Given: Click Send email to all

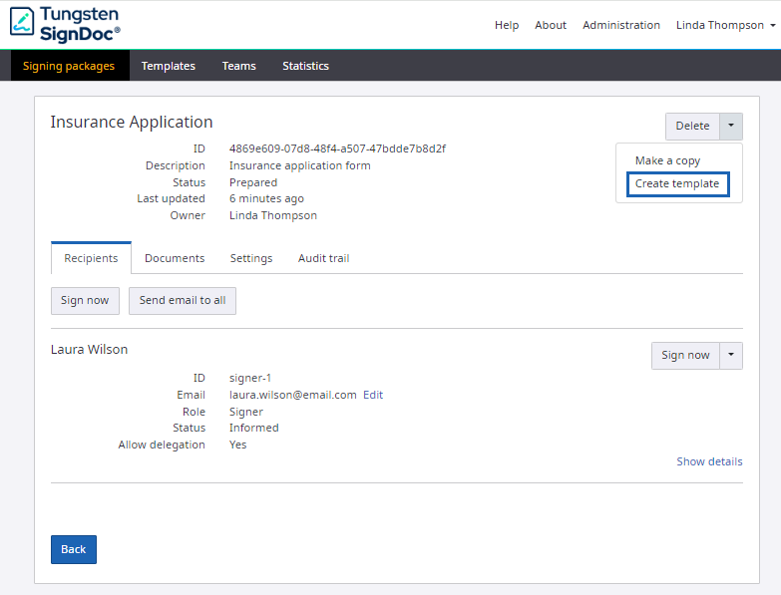Looking at the screenshot, I should 183,300.
